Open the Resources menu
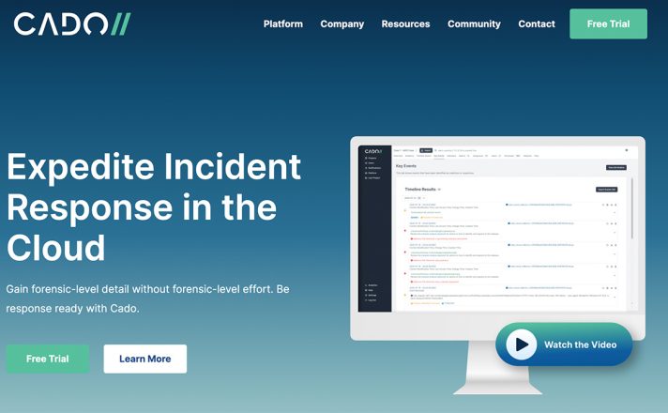Viewport: 668px width, 413px height. [x=405, y=23]
